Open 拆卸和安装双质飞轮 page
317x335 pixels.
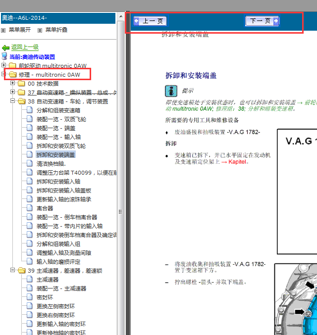(61, 146)
